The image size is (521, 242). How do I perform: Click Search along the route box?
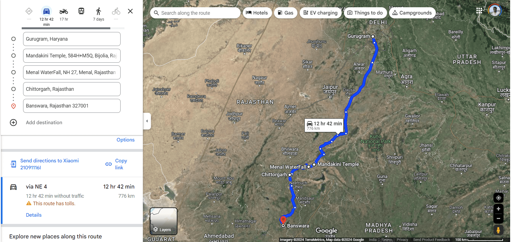[x=195, y=13]
